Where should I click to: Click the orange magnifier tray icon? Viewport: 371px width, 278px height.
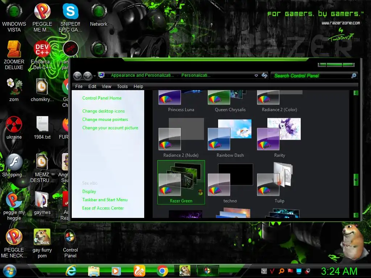[x=281, y=271]
